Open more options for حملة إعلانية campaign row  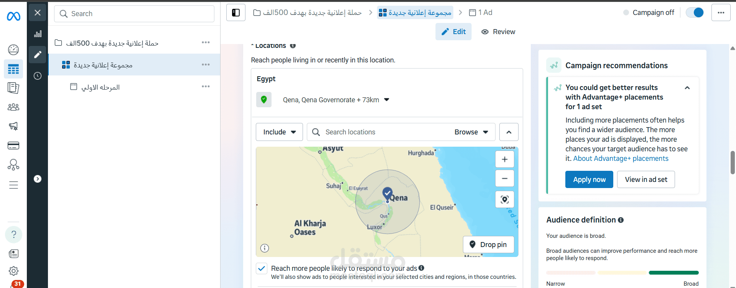coord(206,43)
